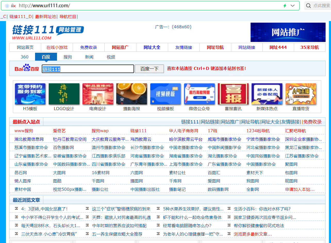
Task: Focus the Baidu search input field
Action: pos(88,69)
